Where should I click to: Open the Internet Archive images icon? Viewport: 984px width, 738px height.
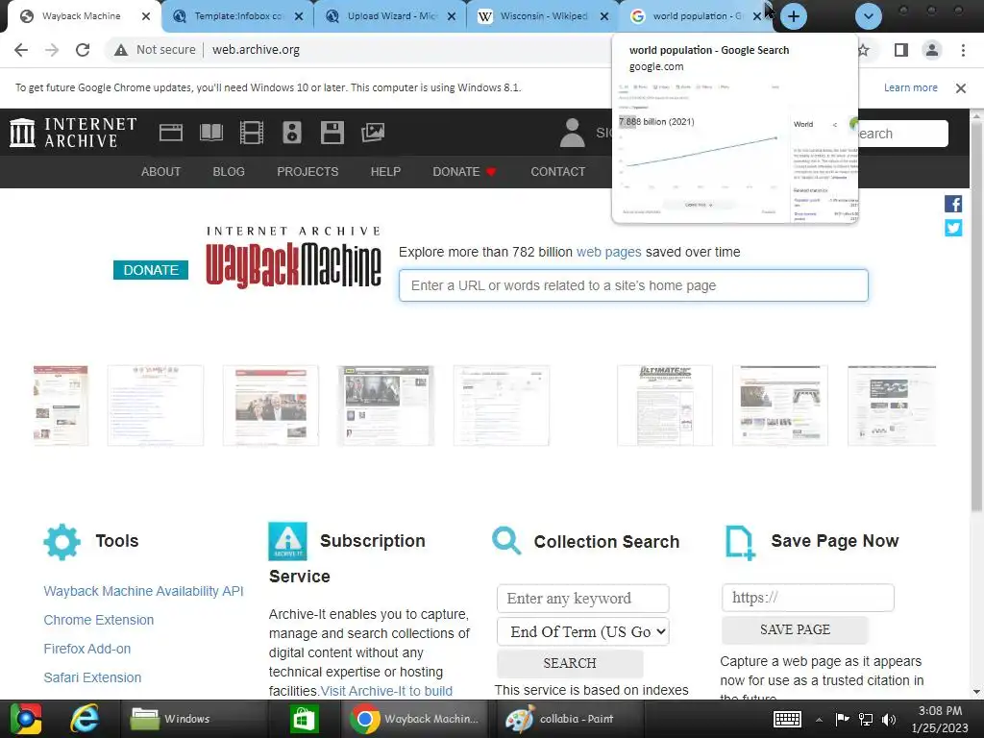(x=373, y=133)
